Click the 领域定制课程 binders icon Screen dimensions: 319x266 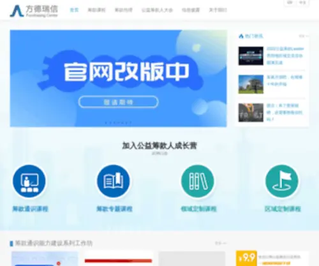point(198,181)
